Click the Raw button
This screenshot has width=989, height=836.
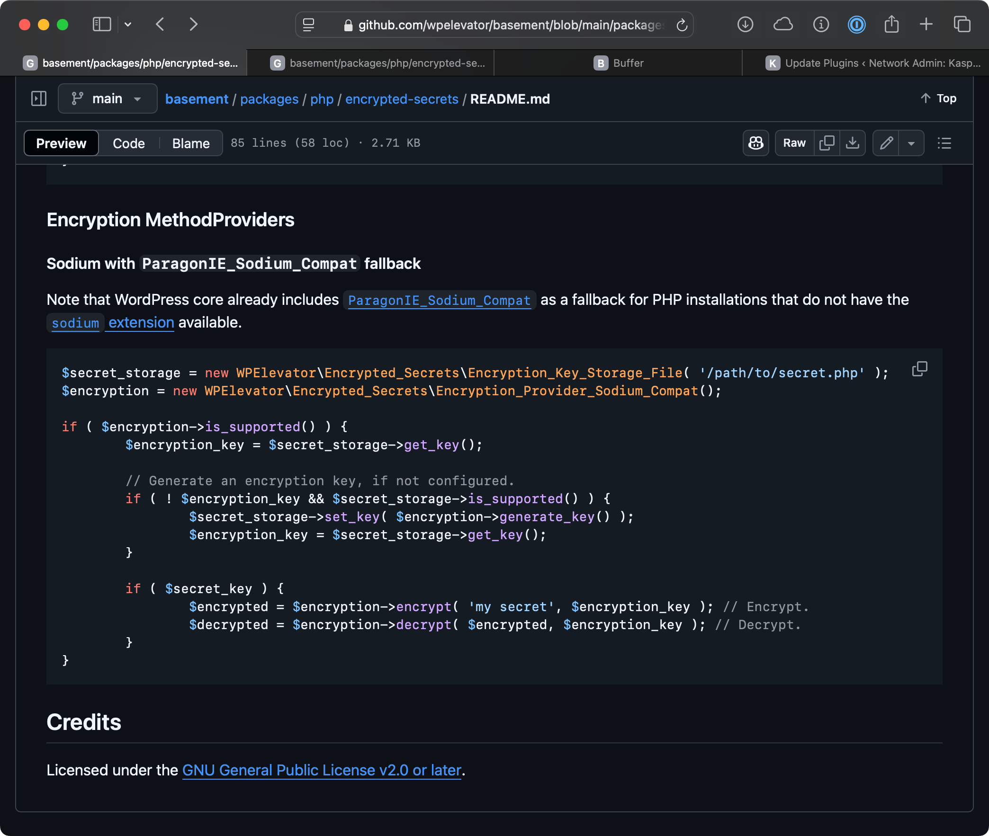click(x=794, y=143)
